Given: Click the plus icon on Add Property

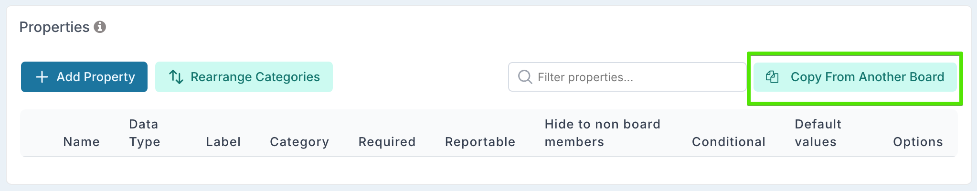Looking at the screenshot, I should pyautogui.click(x=42, y=77).
